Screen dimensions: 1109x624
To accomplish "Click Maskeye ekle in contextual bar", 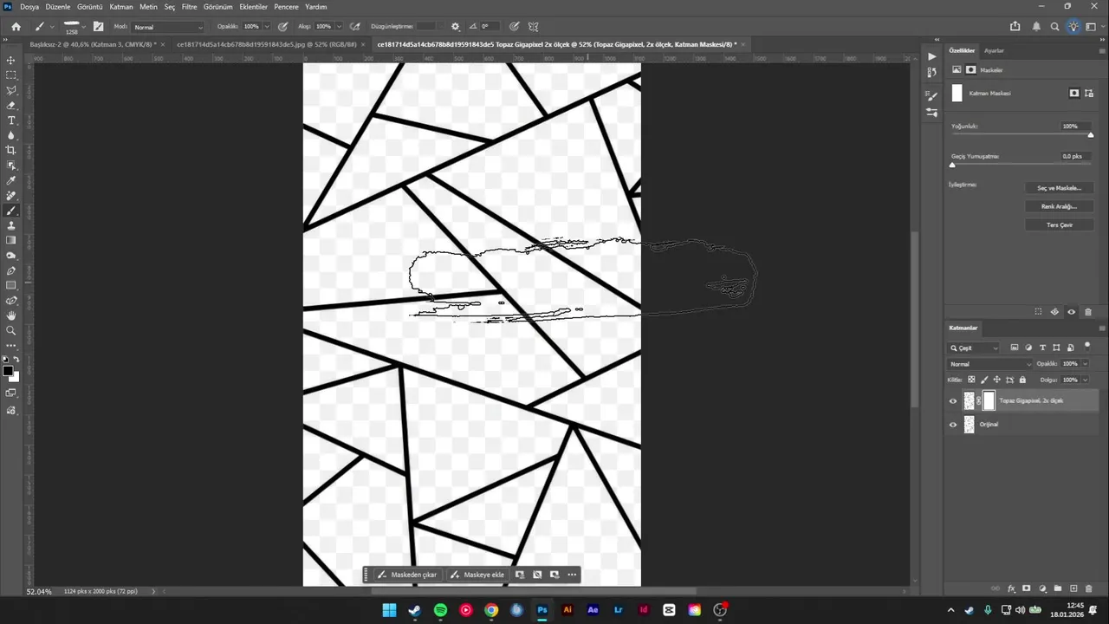I will [477, 575].
